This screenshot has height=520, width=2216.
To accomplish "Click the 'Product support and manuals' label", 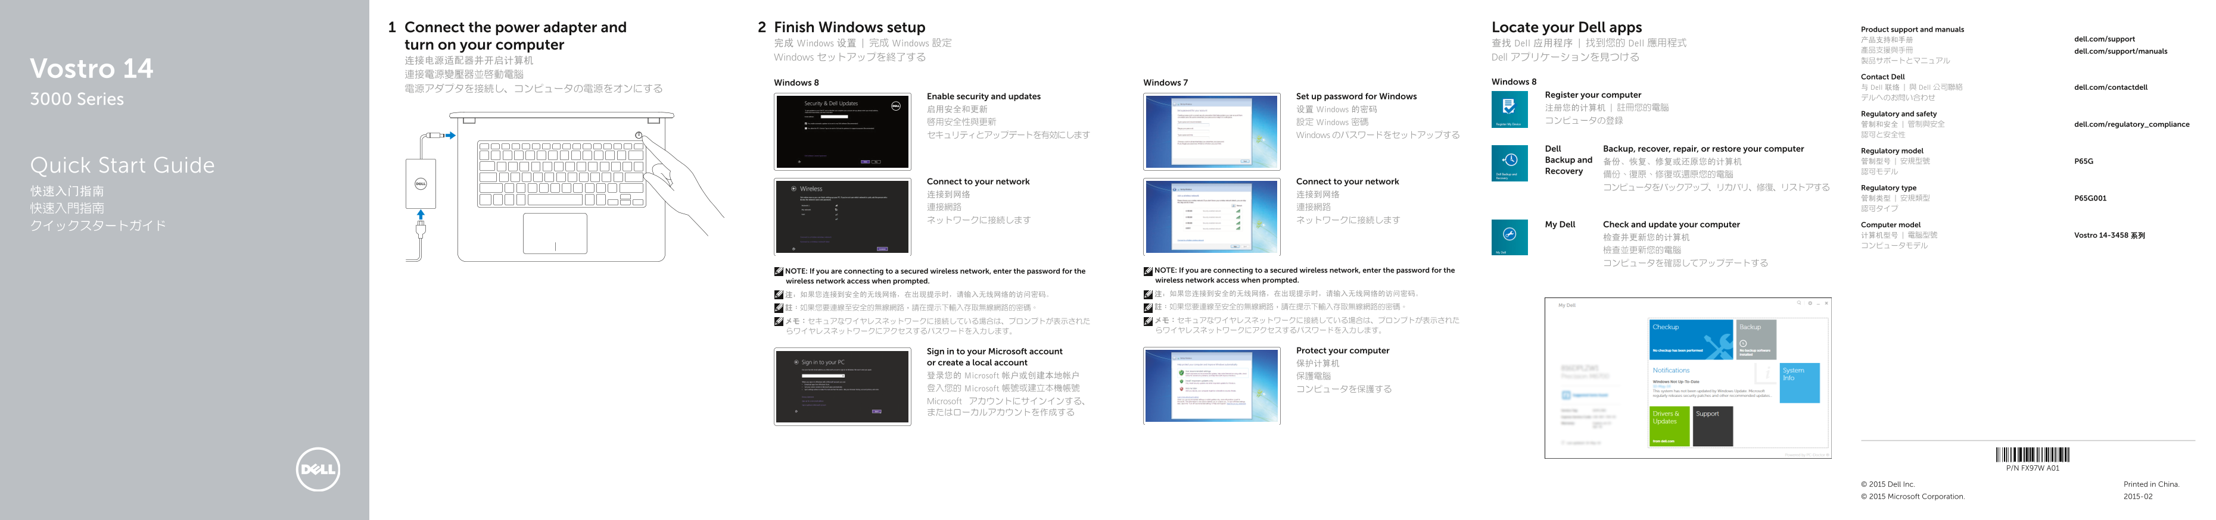I will click(x=1912, y=29).
